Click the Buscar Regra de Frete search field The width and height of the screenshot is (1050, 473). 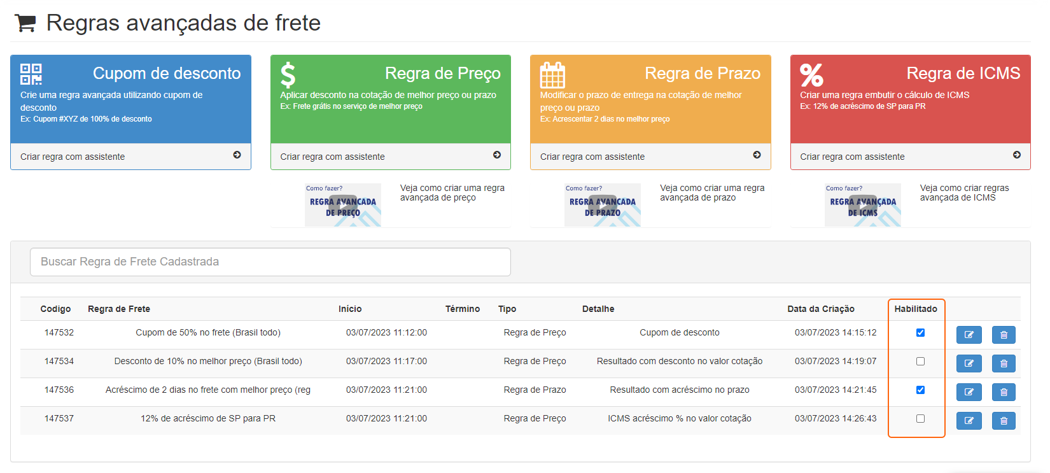(x=270, y=262)
